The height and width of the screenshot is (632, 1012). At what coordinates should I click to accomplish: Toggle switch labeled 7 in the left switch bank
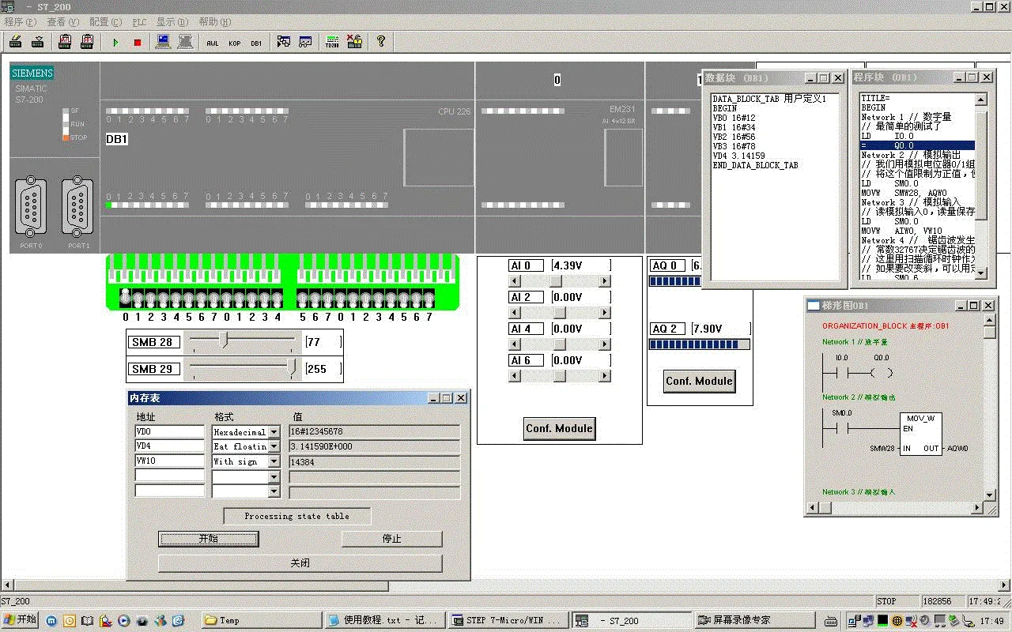[214, 299]
